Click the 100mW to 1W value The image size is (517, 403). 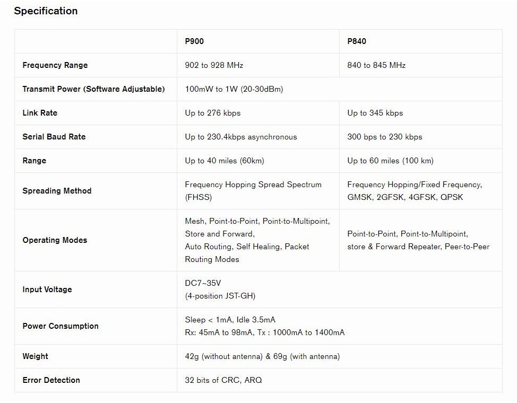(x=234, y=89)
